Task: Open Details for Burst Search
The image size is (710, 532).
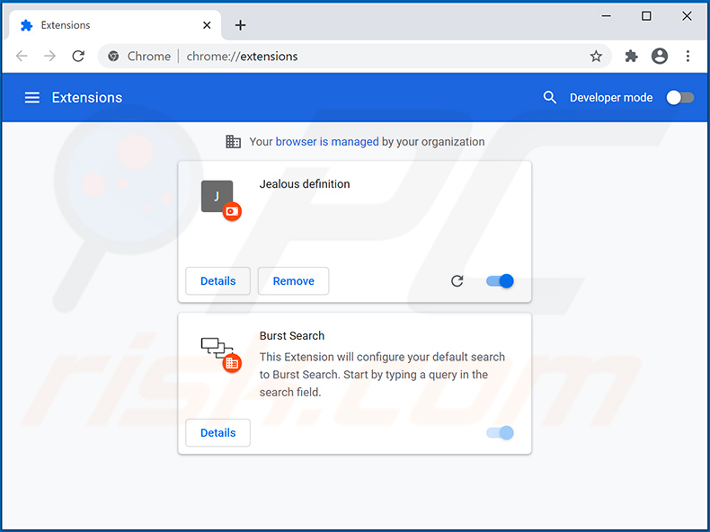Action: [x=217, y=432]
